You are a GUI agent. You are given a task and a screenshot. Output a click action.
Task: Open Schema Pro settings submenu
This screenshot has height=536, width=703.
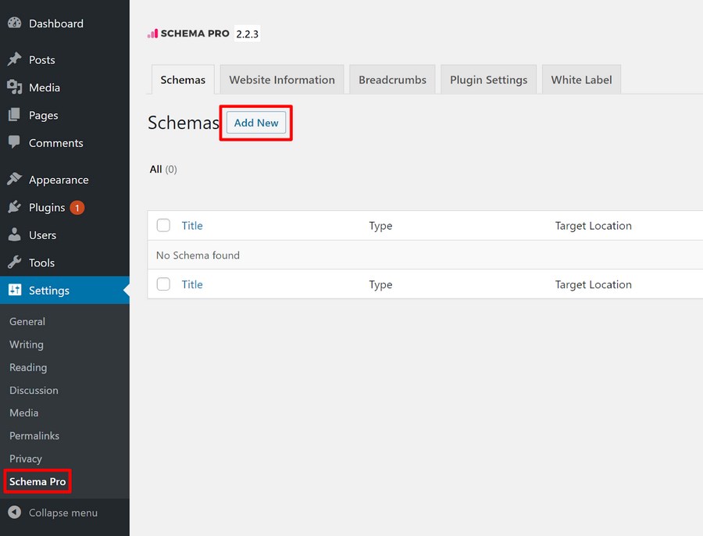[37, 481]
